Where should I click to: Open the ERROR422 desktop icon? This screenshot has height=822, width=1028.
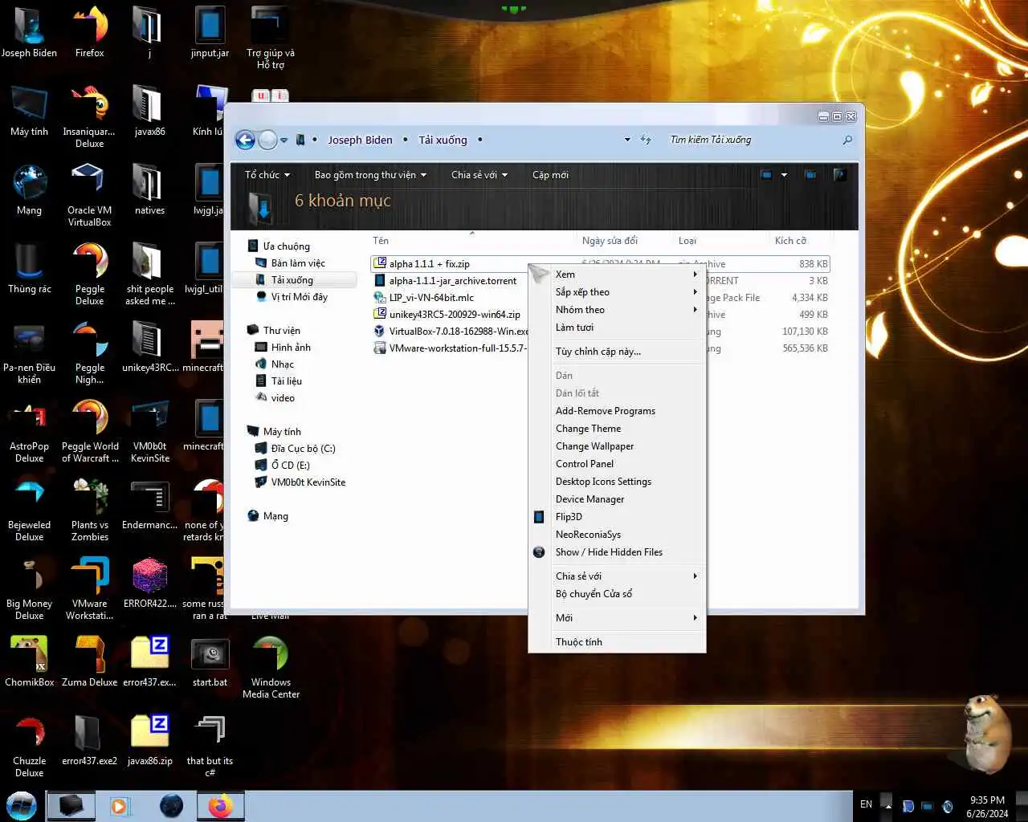tap(150, 583)
